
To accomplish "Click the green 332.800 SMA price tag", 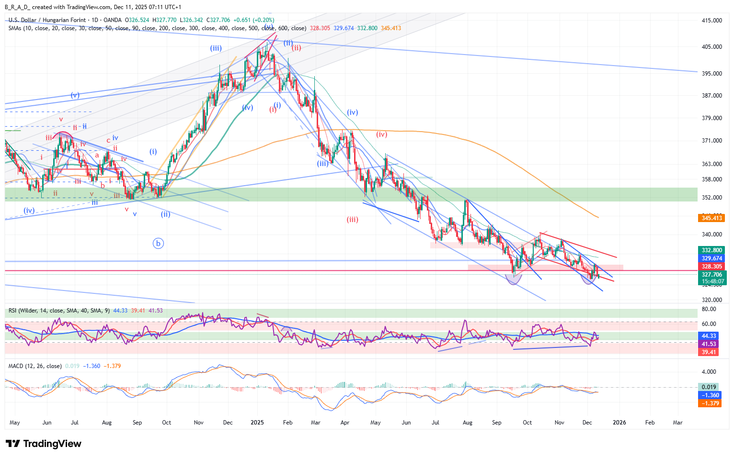I will click(711, 250).
